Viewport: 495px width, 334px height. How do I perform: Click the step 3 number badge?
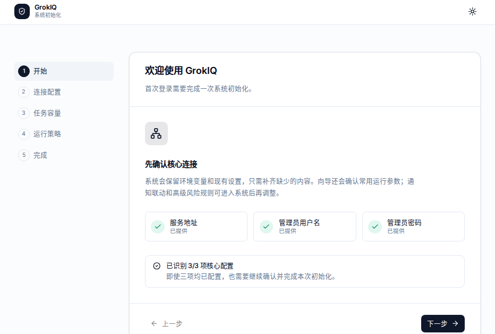click(x=24, y=113)
